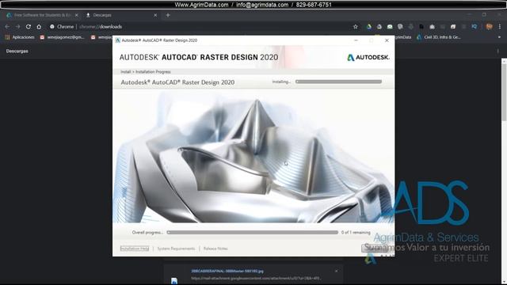
Task: Go to Chrome home page
Action: (39, 27)
